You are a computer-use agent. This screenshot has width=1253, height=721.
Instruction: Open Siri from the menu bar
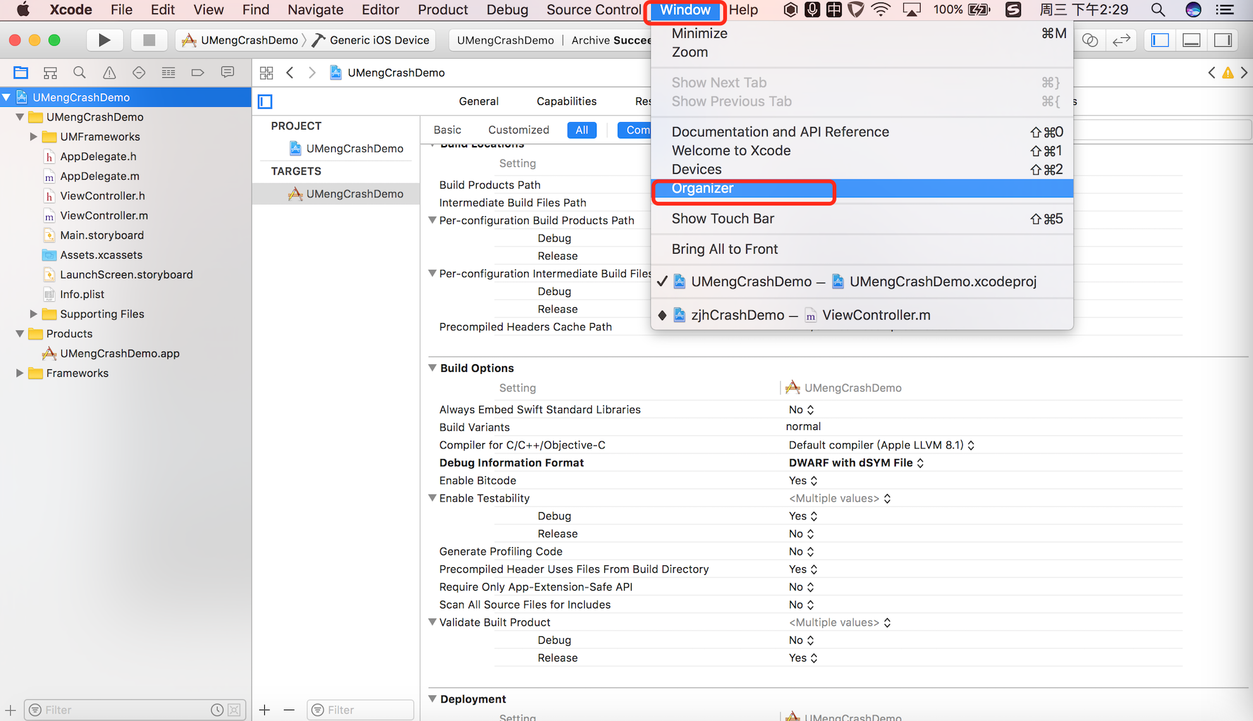[1194, 9]
